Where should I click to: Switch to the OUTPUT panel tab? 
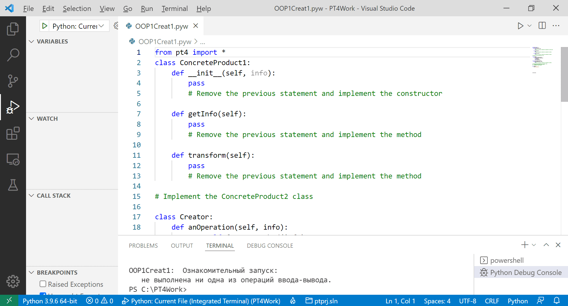182,246
